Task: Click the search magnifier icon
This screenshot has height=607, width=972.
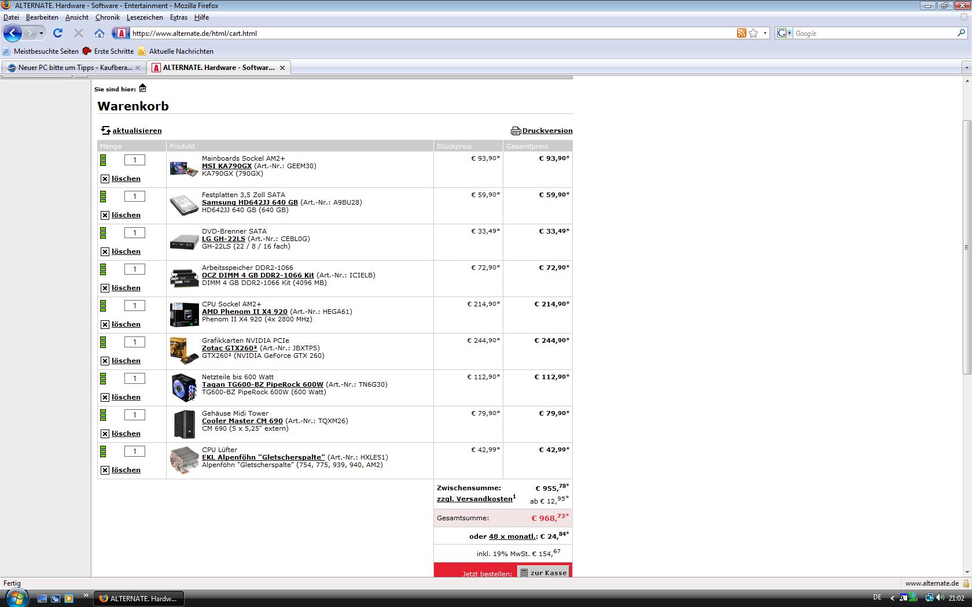Action: click(962, 33)
